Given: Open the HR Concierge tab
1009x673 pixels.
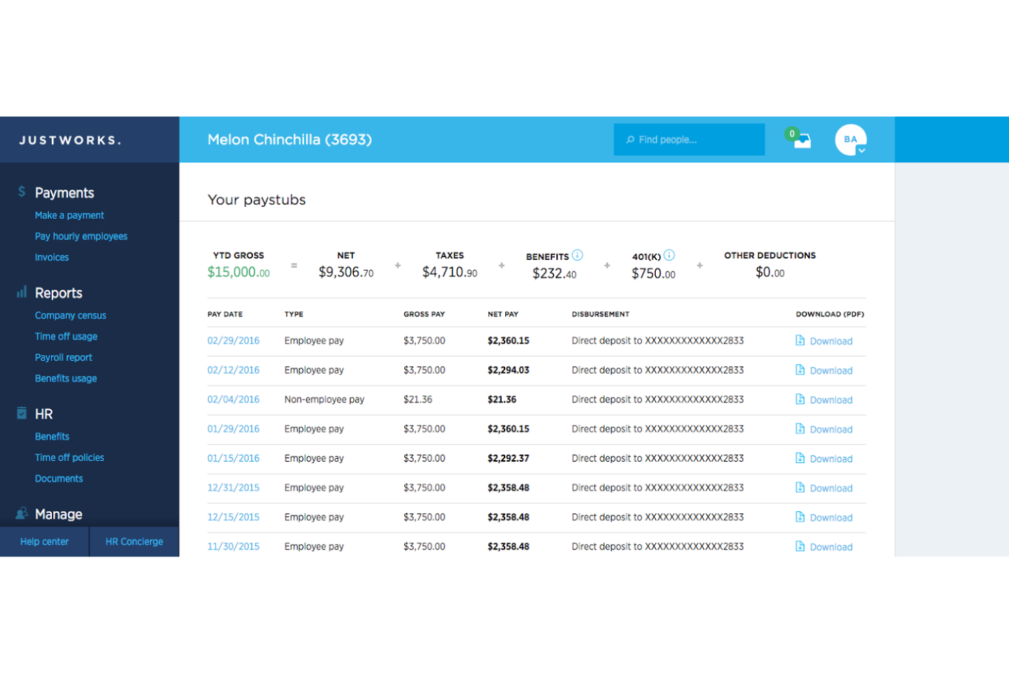Looking at the screenshot, I should pyautogui.click(x=134, y=541).
